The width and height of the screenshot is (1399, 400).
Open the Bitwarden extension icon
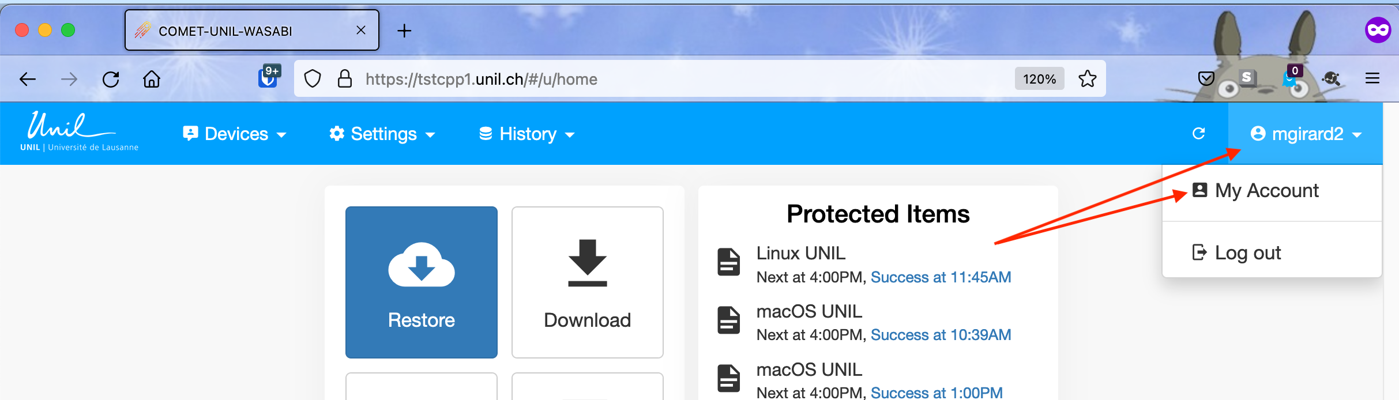click(268, 78)
